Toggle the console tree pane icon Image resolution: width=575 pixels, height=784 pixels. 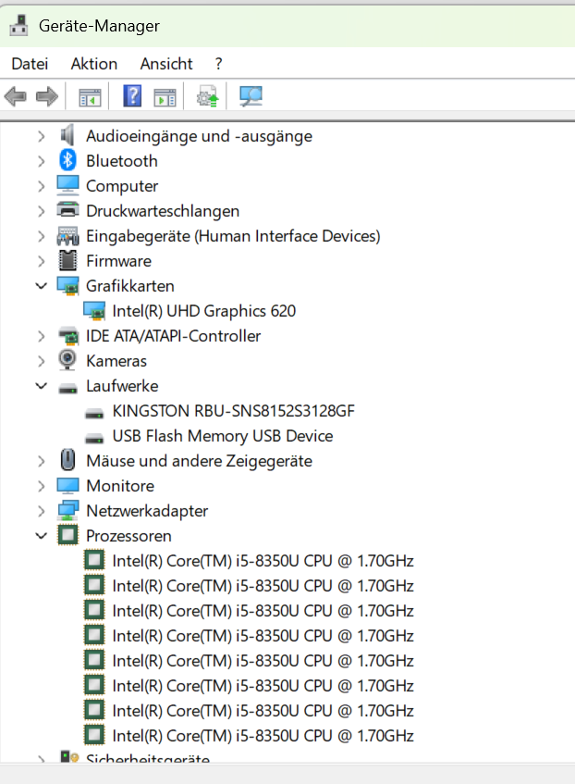click(x=90, y=97)
